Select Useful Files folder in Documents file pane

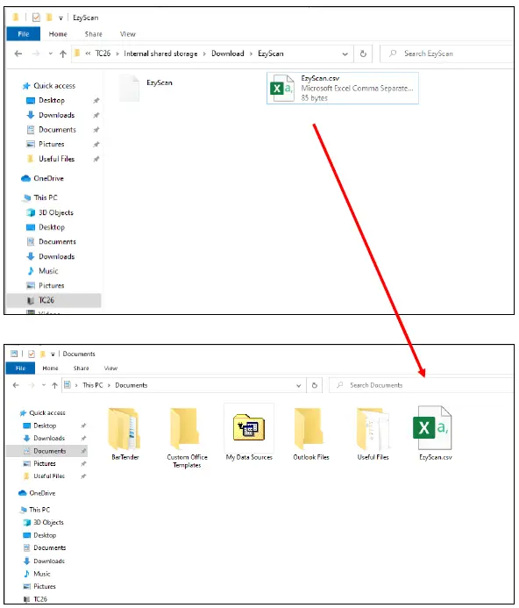[373, 433]
